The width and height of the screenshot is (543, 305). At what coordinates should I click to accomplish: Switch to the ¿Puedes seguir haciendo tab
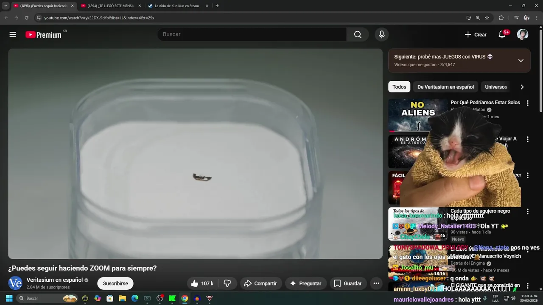click(43, 6)
